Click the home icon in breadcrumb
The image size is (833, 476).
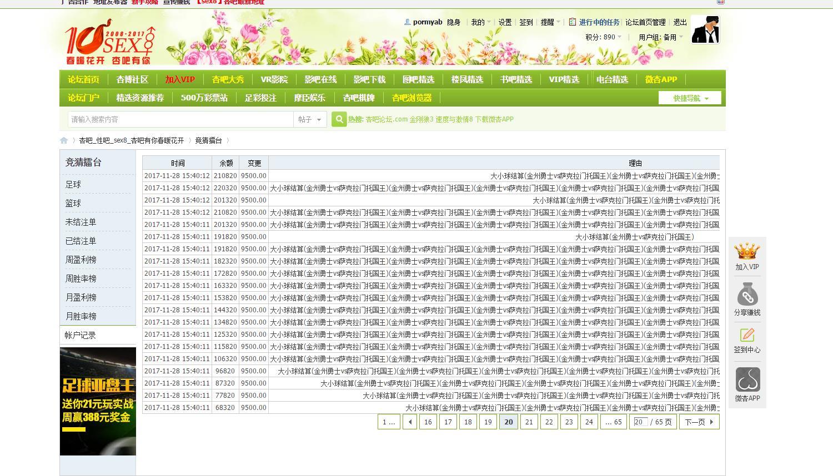click(64, 140)
